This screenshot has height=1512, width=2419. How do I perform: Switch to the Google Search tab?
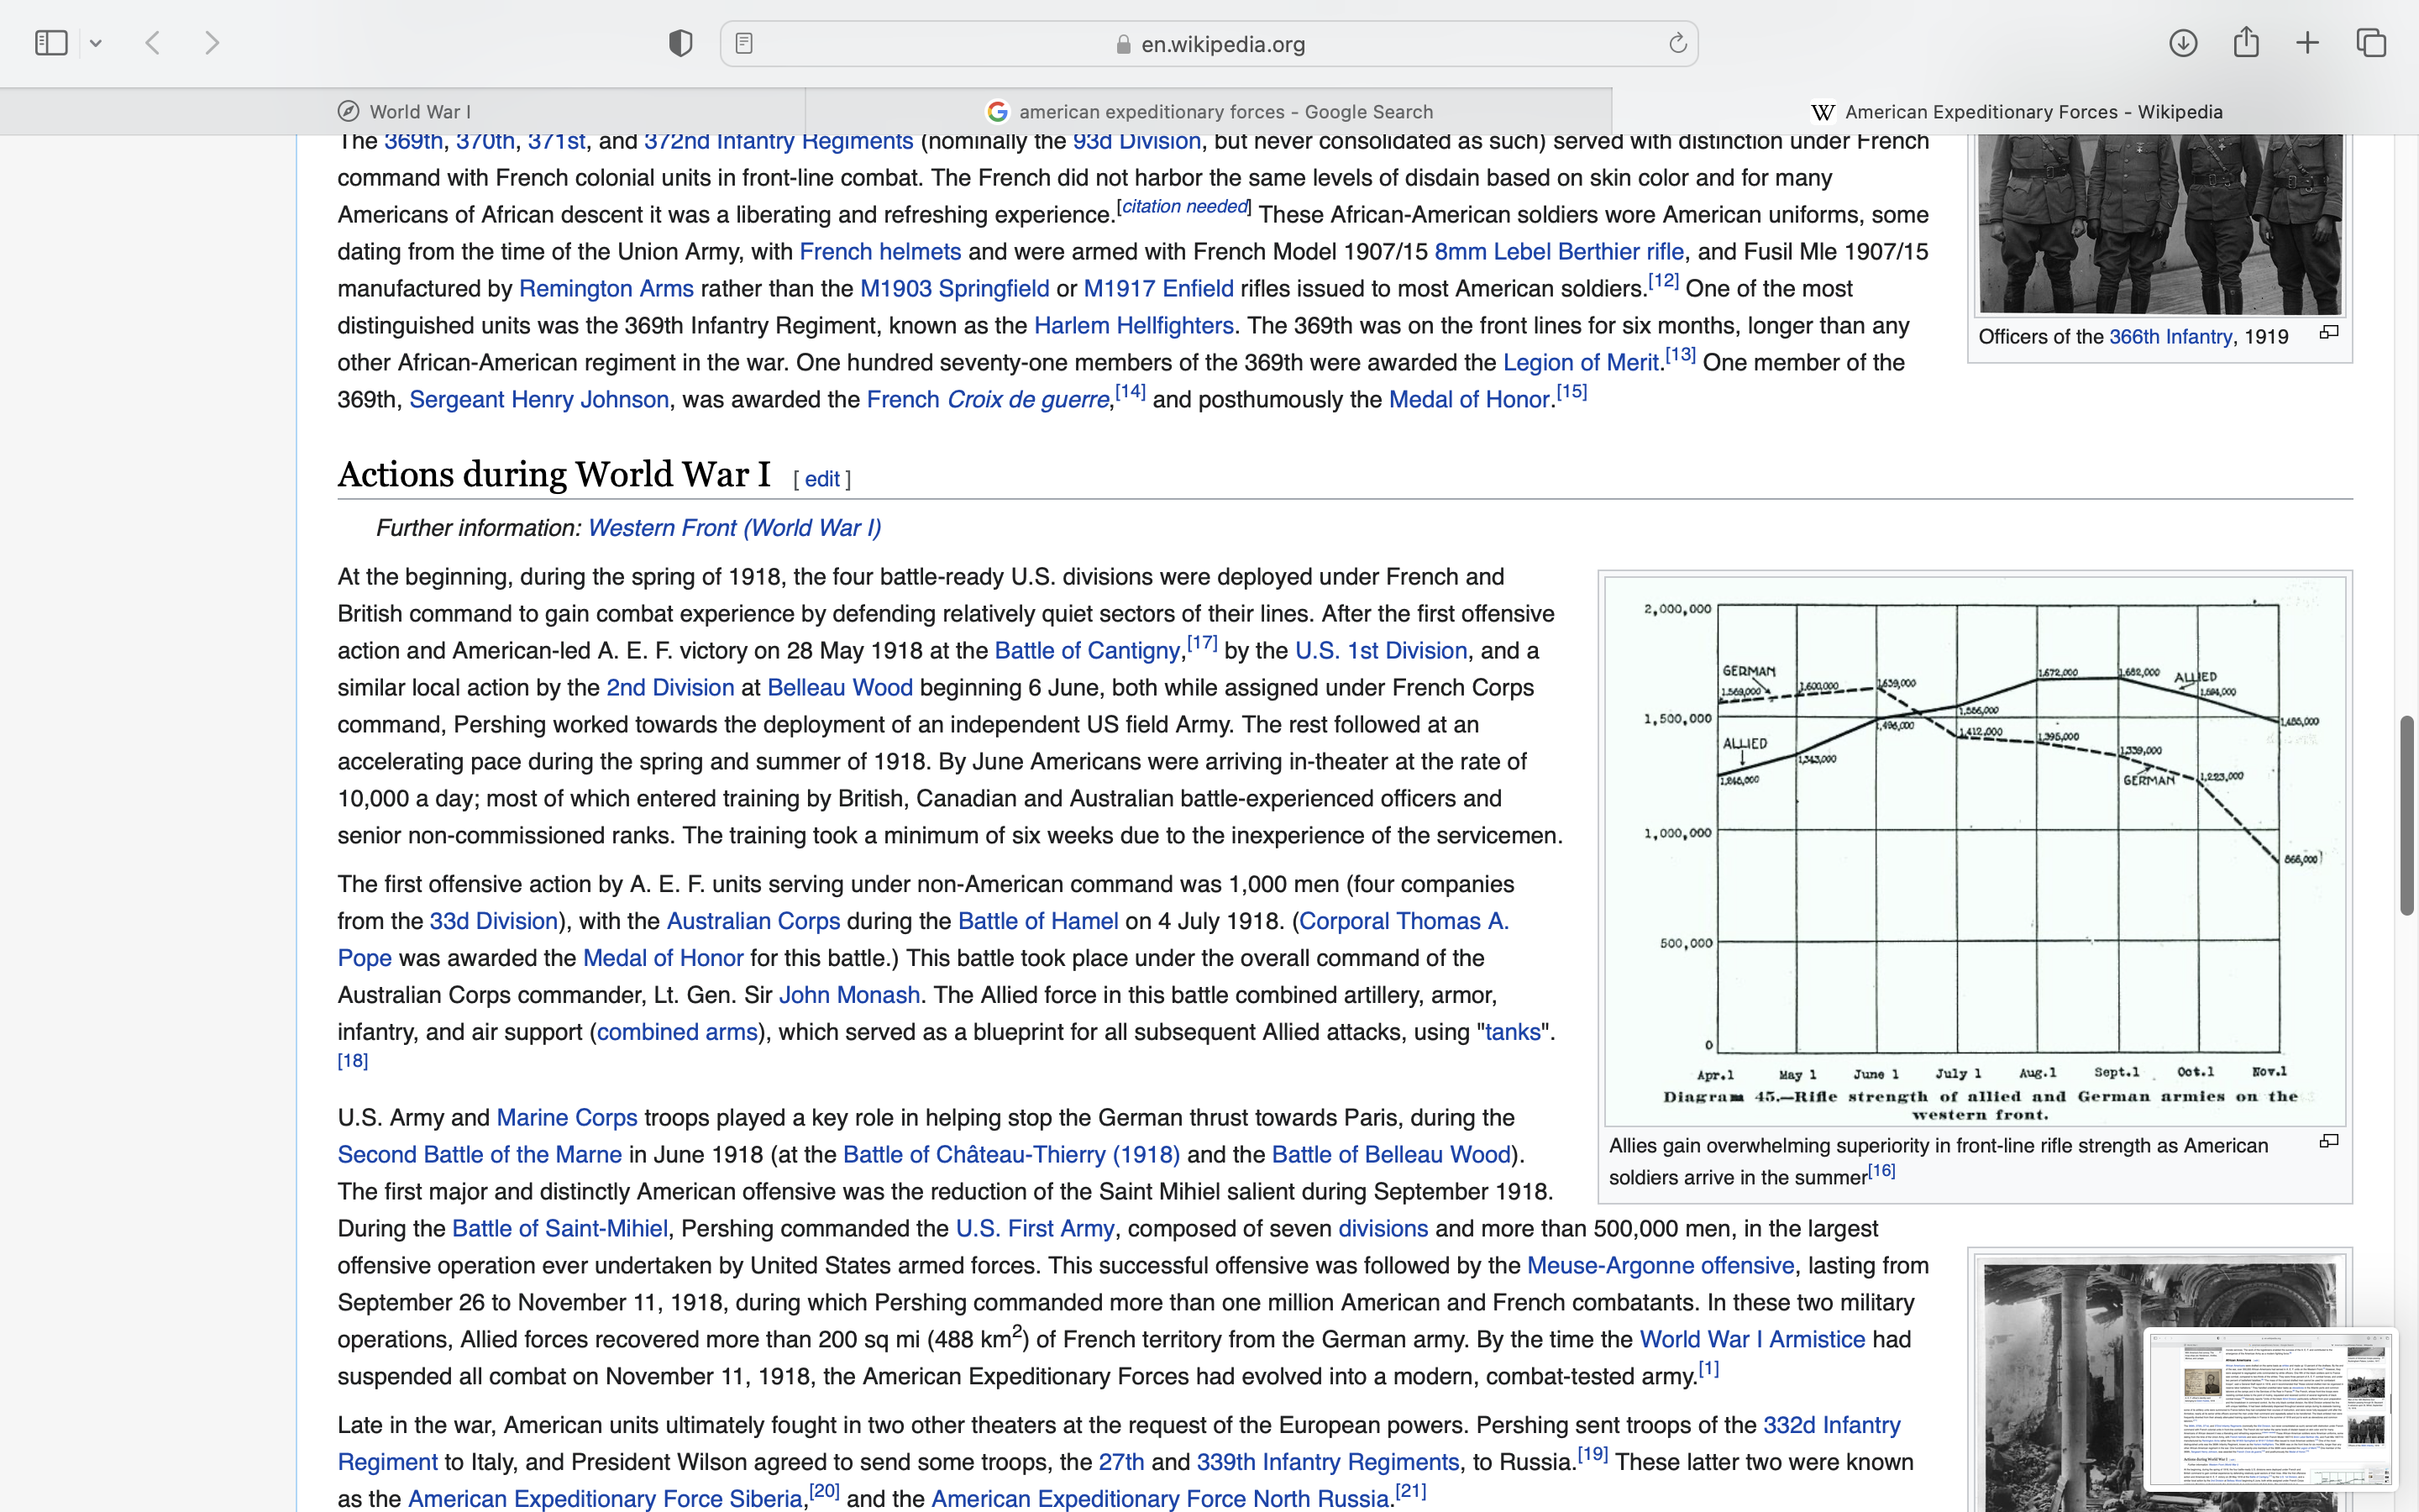[1209, 111]
